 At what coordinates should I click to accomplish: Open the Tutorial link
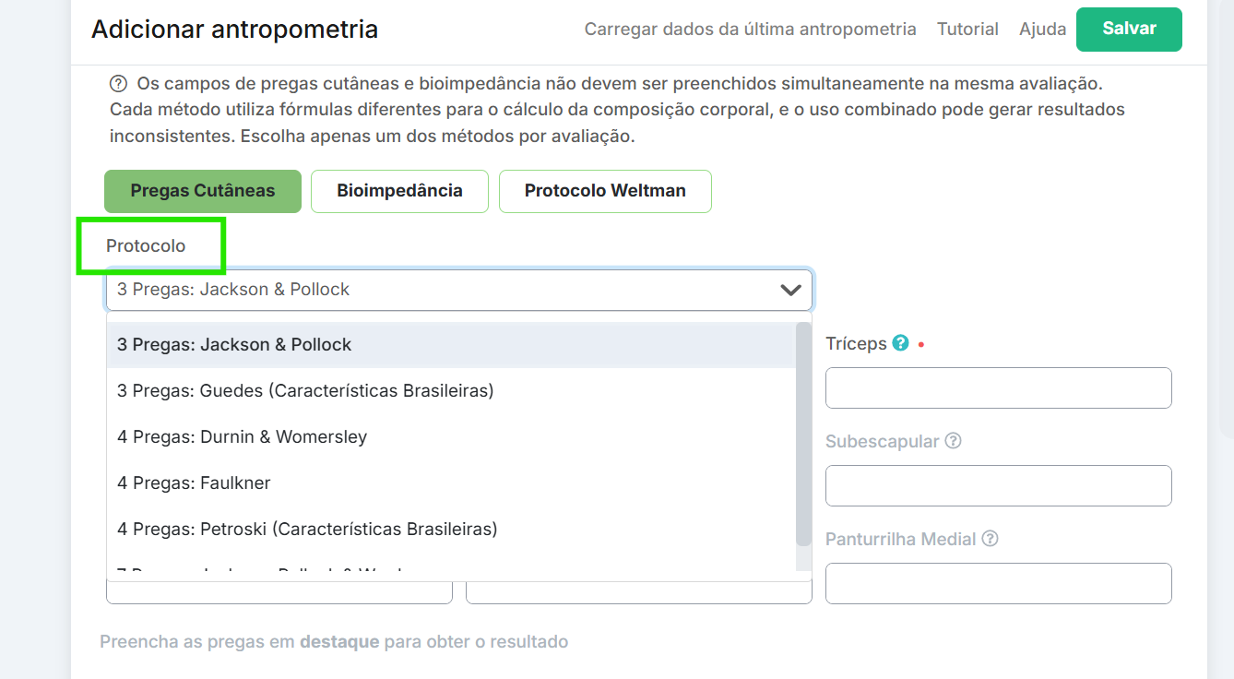pos(967,30)
